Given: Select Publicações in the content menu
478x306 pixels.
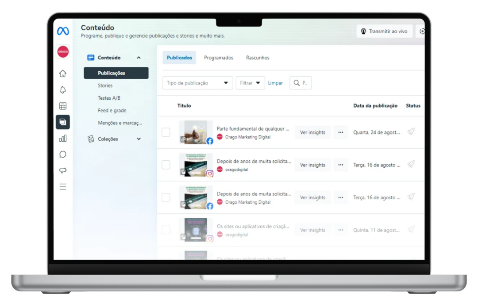Looking at the screenshot, I should pyautogui.click(x=116, y=73).
